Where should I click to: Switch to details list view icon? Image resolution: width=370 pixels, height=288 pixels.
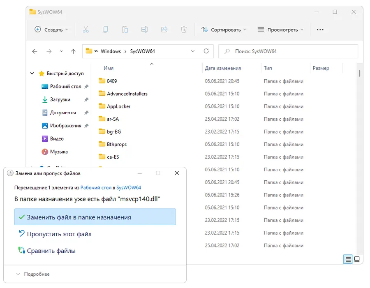coord(348,259)
